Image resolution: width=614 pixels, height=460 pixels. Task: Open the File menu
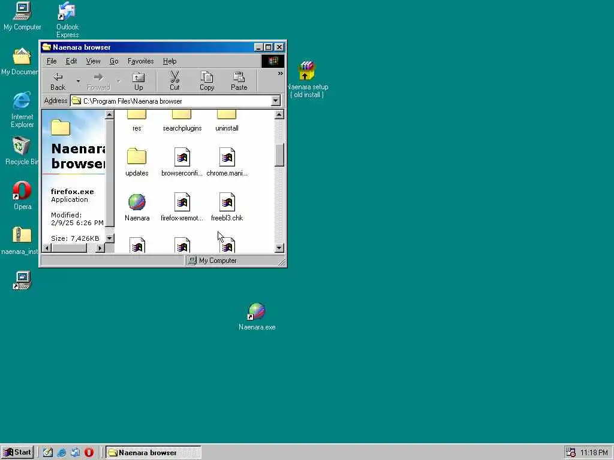pos(52,61)
